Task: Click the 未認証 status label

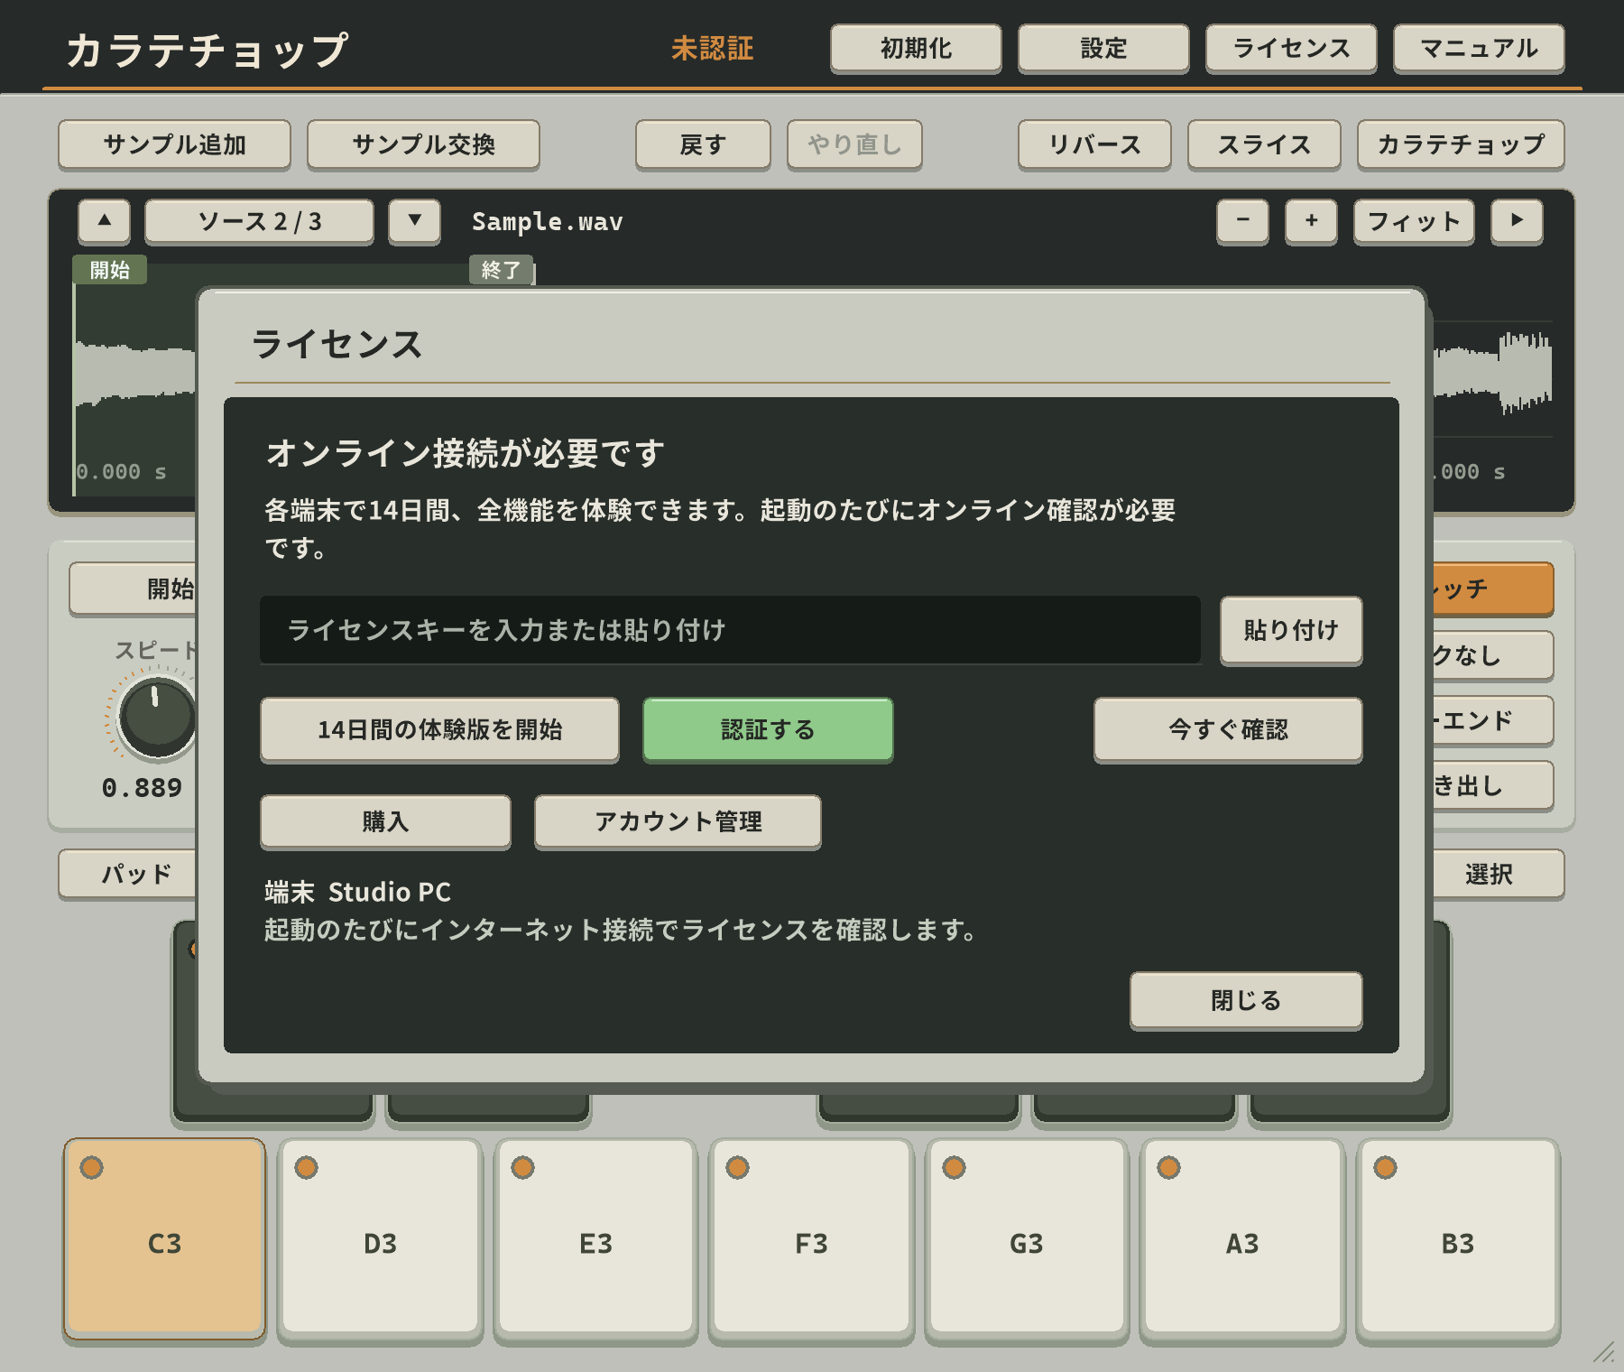Action: click(712, 49)
